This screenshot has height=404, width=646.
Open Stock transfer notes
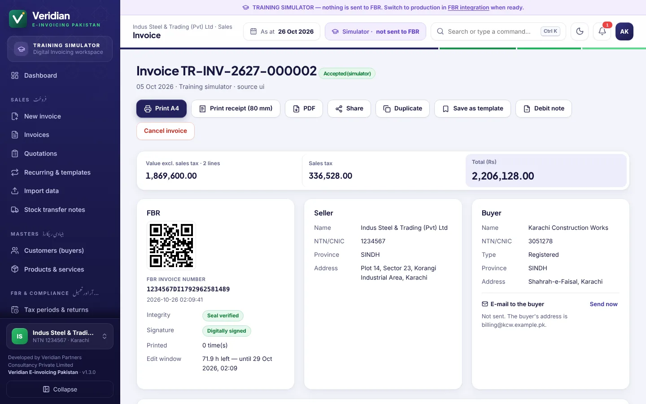60,210
